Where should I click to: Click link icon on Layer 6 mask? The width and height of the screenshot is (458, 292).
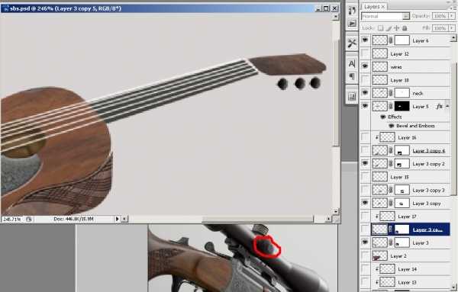coord(391,40)
